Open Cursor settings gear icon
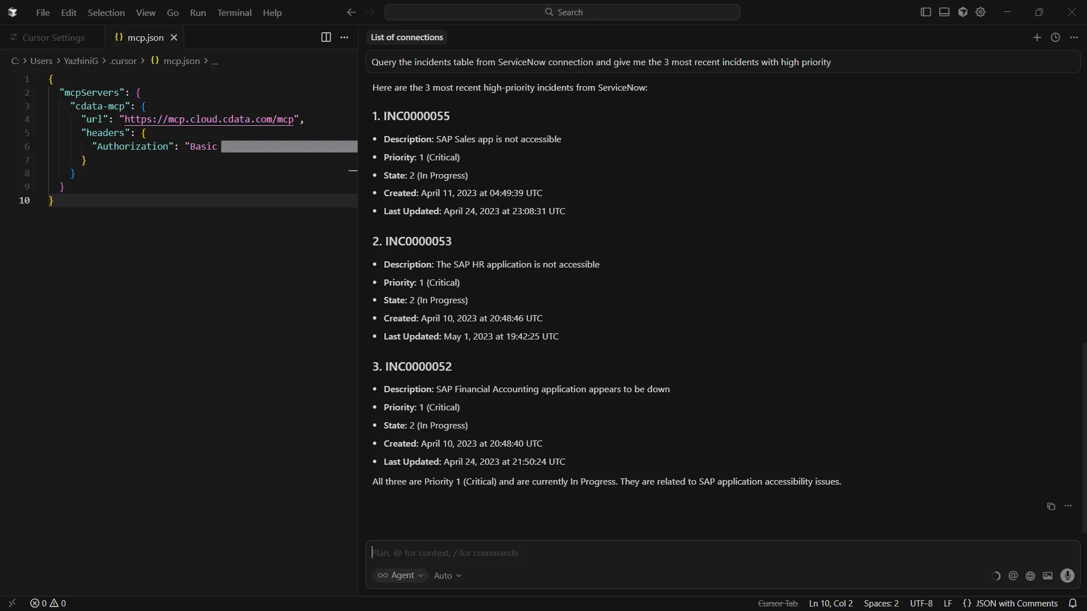This screenshot has width=1087, height=611. click(x=981, y=12)
